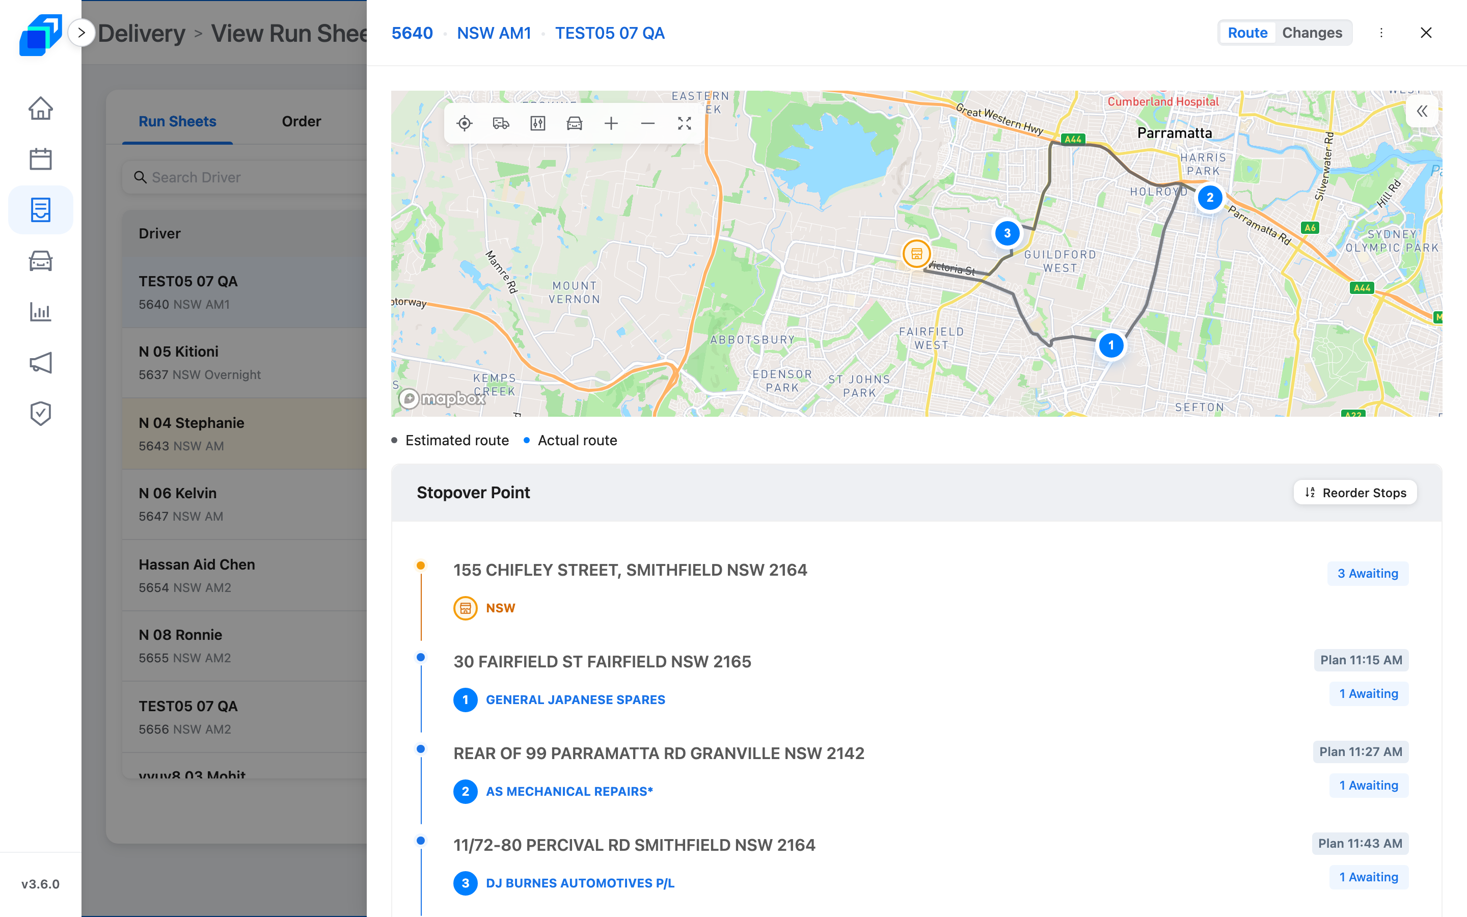Select the Run Sheets document icon in sidebar

[41, 210]
